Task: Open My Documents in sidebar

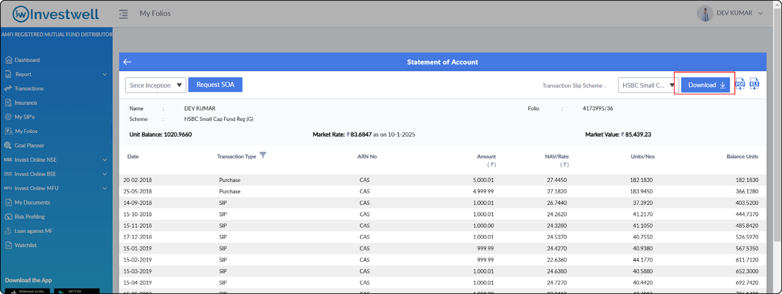Action: click(x=32, y=203)
